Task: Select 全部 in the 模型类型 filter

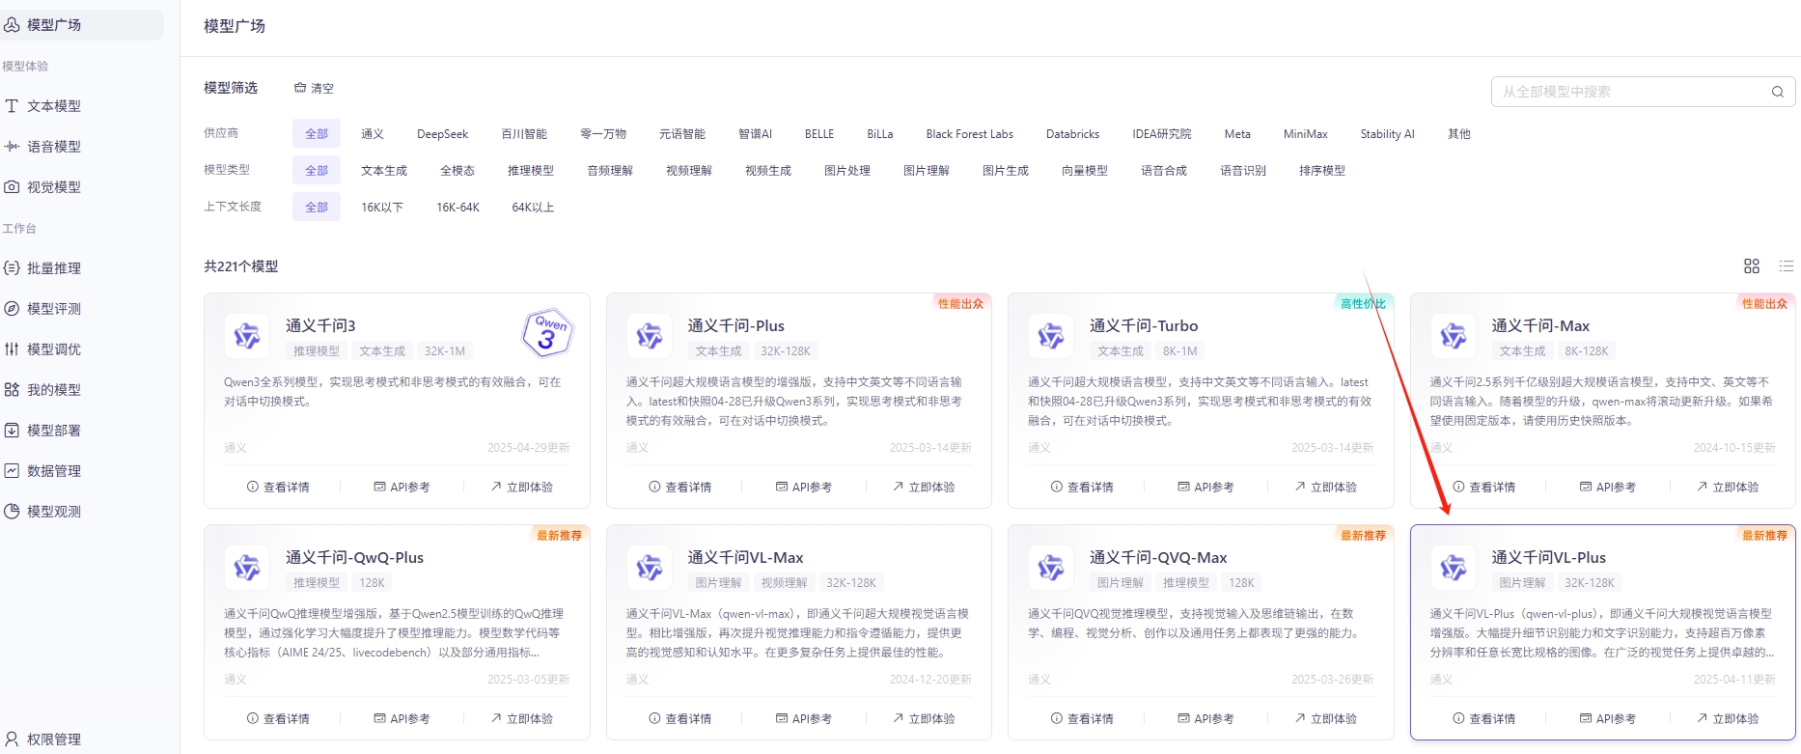Action: click(317, 171)
